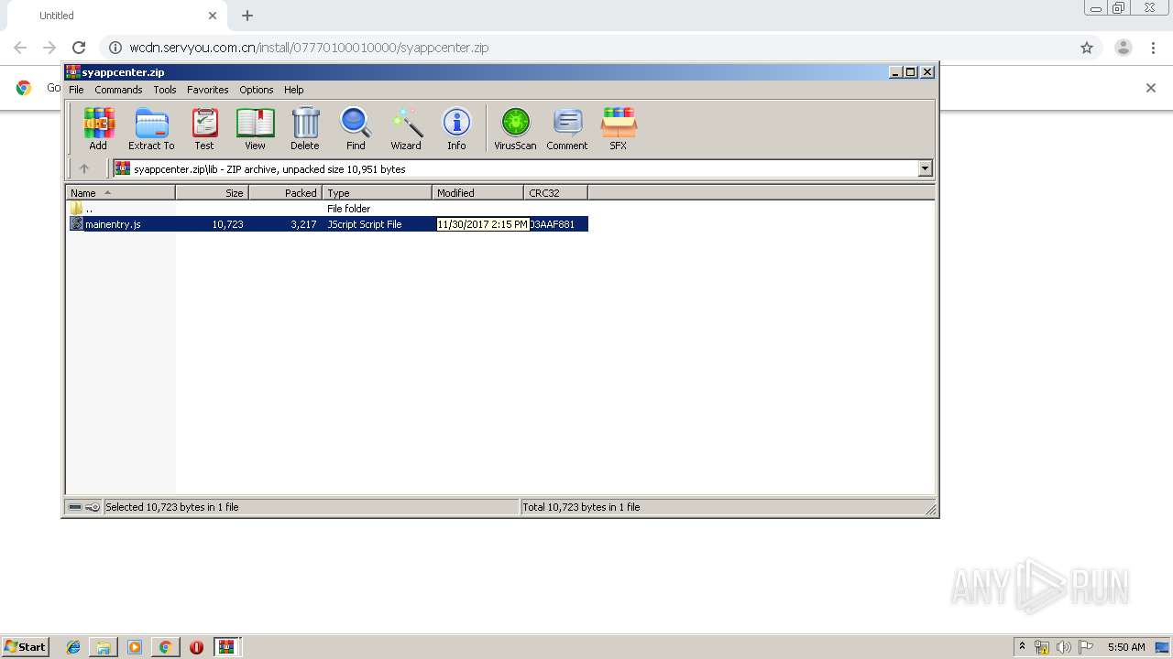Click the mainentry.js size 10,723 cell
The image size is (1173, 659).
[x=227, y=224]
